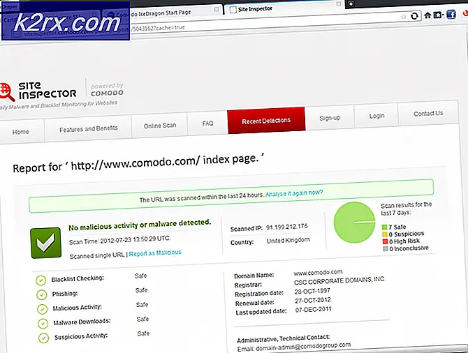Image resolution: width=468 pixels, height=353 pixels.
Task: Open the Home menu item
Action: tap(20, 132)
